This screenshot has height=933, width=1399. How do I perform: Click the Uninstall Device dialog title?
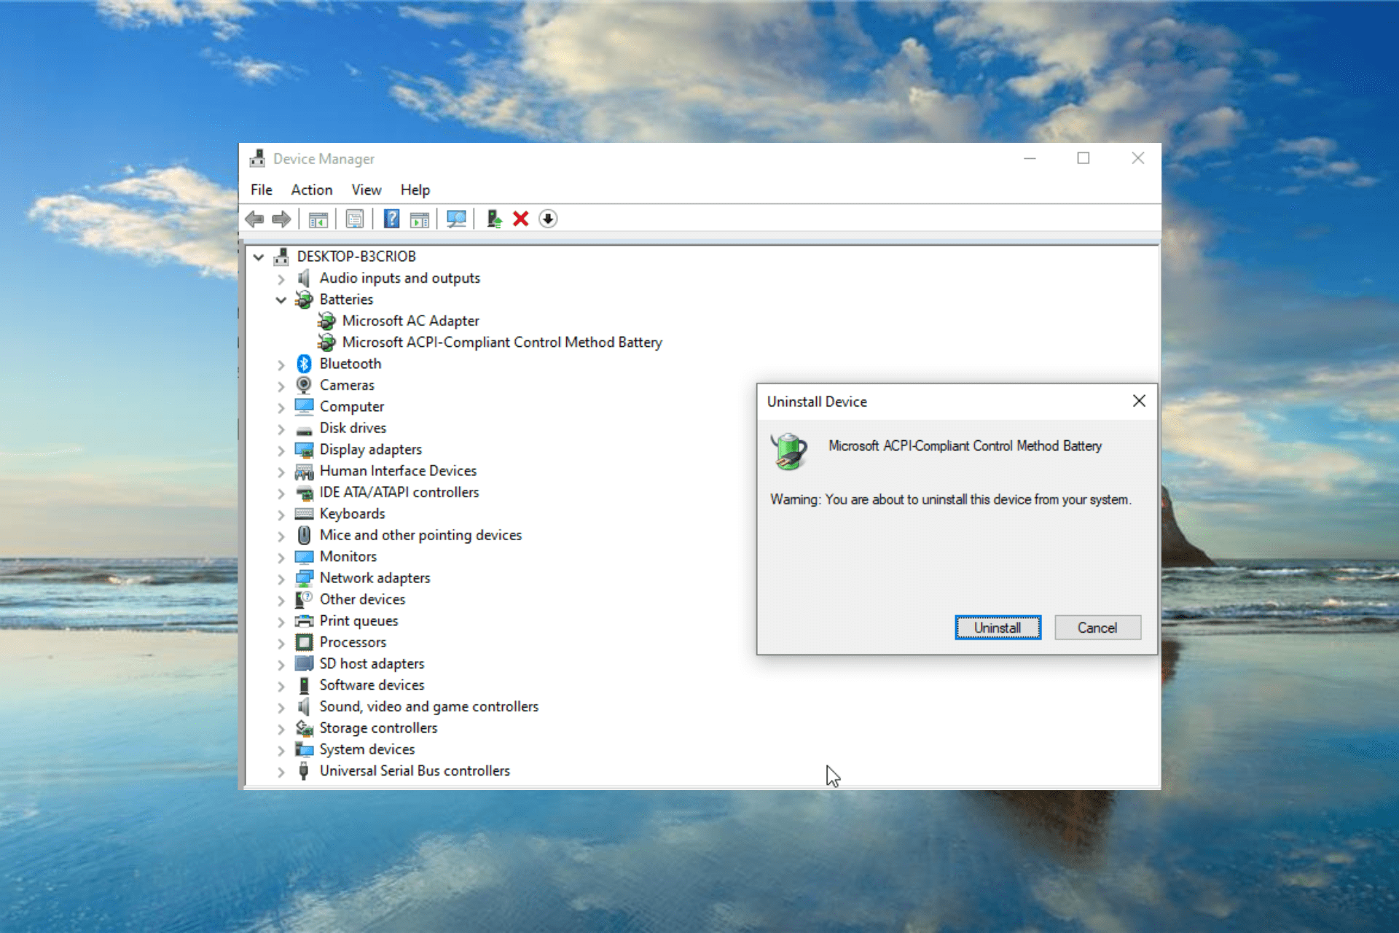click(817, 402)
